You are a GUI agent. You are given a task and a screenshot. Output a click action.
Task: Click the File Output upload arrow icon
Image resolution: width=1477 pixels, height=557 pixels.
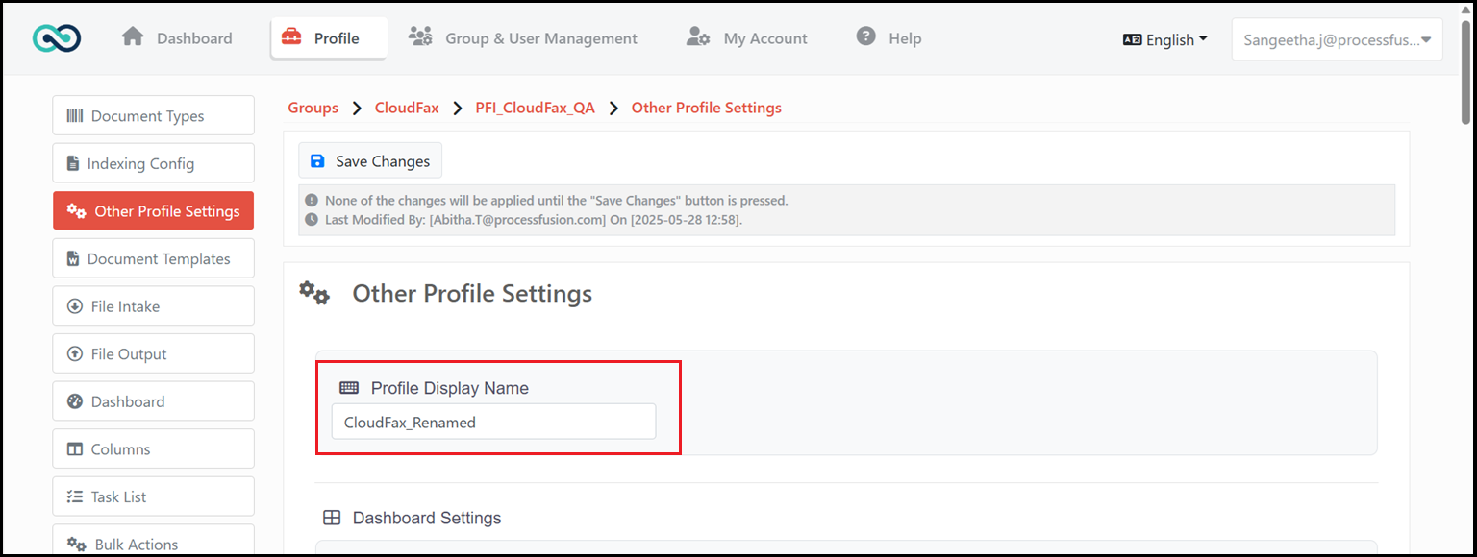point(75,354)
